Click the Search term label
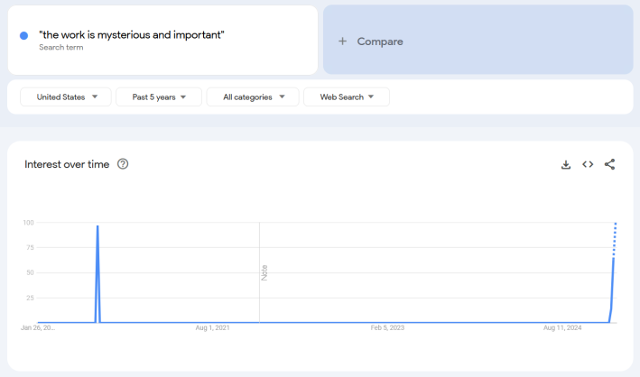The height and width of the screenshot is (377, 640). [x=61, y=47]
